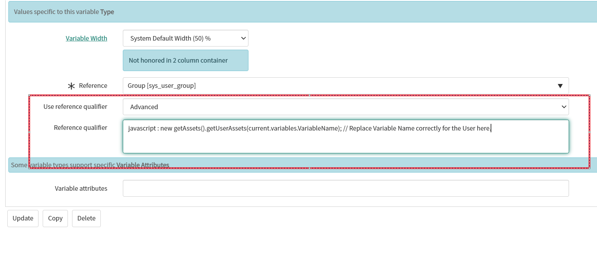This screenshot has height=253, width=597.
Task: Click the mandatory asterisk beside Reference
Action: [71, 86]
